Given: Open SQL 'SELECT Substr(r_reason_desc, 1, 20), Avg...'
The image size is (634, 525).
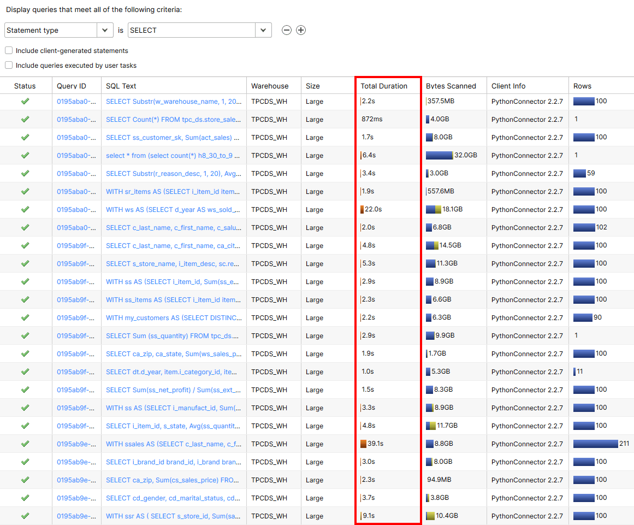Looking at the screenshot, I should tap(174, 174).
